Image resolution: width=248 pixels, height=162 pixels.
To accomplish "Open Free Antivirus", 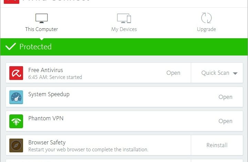I will [173, 73].
